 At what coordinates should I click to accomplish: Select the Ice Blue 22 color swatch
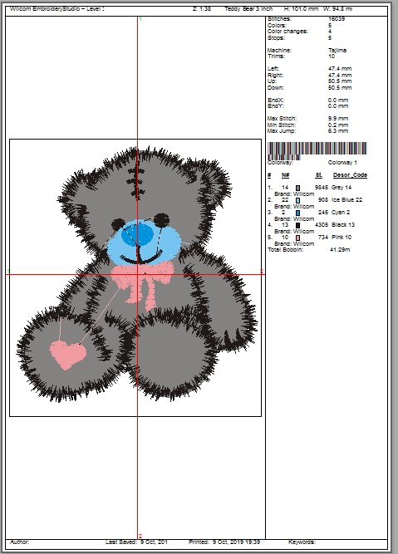297,200
